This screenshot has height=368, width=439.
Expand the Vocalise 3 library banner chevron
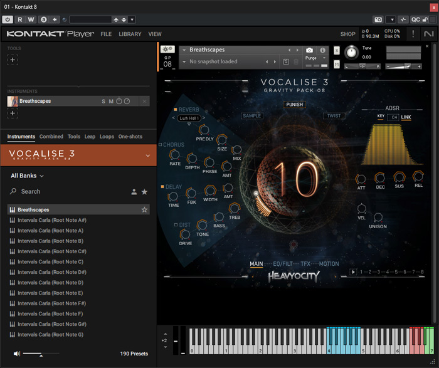coord(147,155)
